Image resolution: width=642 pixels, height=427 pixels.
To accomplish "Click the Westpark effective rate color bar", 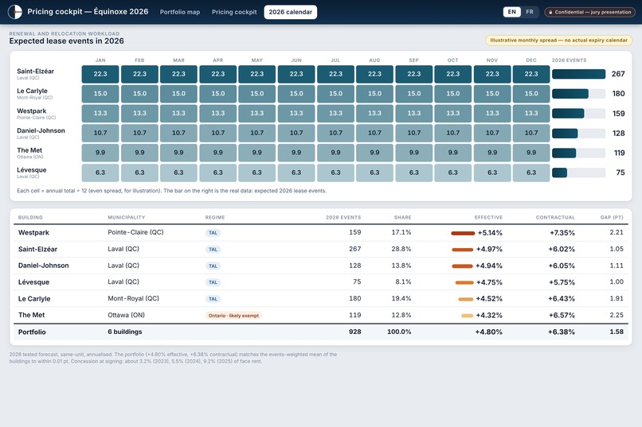I will point(463,233).
